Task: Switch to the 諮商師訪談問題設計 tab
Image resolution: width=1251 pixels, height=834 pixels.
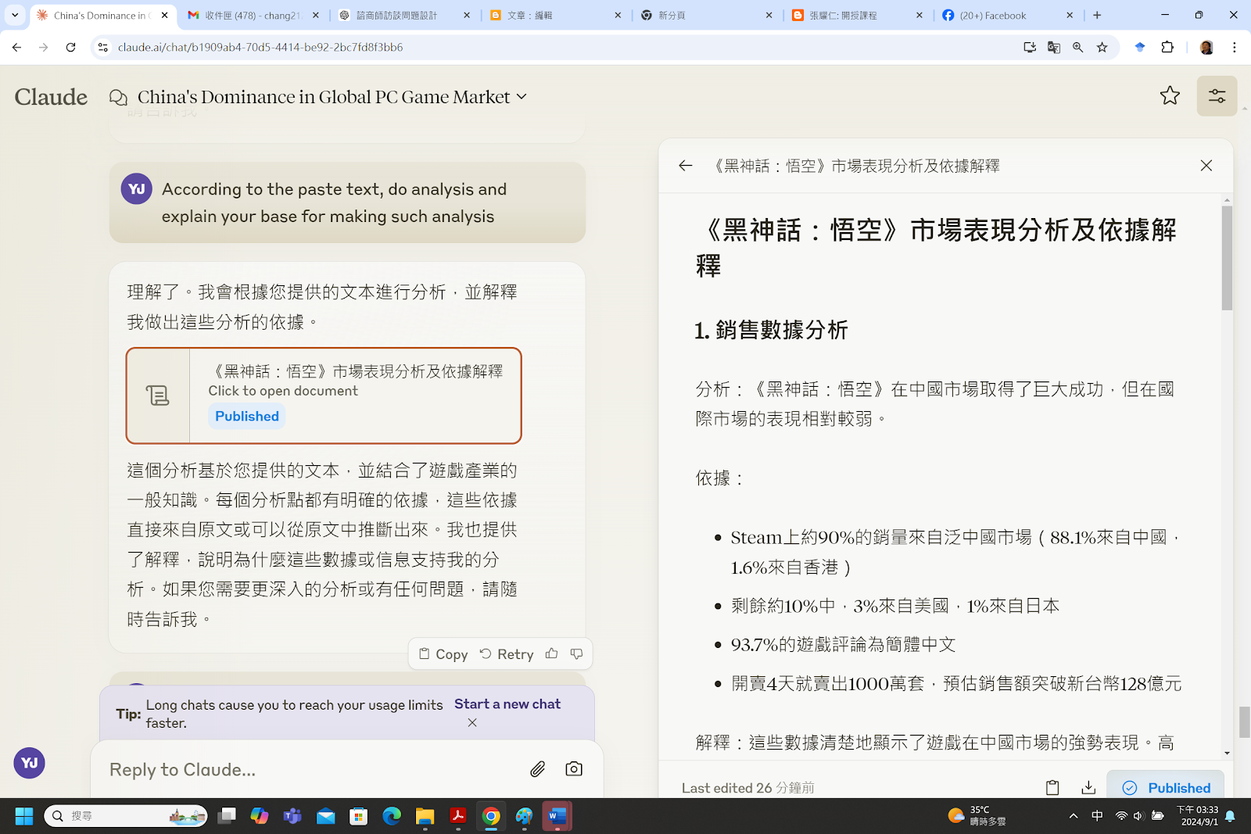Action: 404,16
